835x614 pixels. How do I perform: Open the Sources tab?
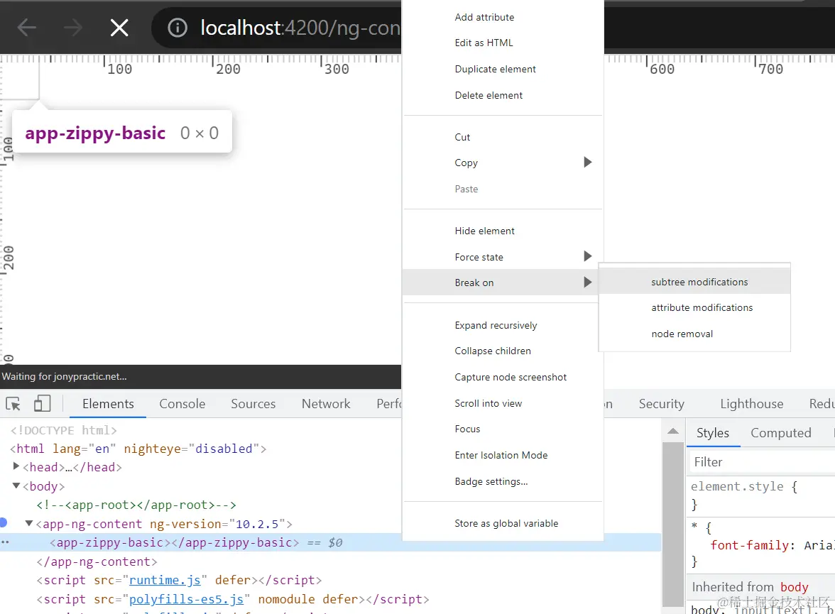(x=253, y=404)
